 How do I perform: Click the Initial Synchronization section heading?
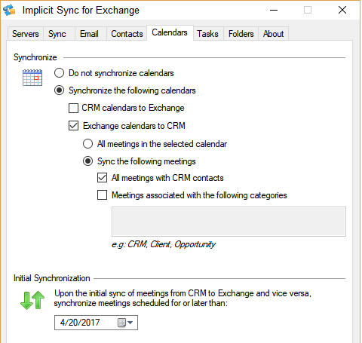pyautogui.click(x=52, y=278)
